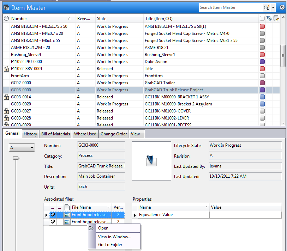
Task: Expand the double-chevron panel button
Action: tap(282, 7)
